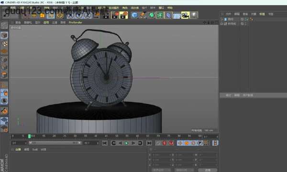
Task: Open the Window menu in the menu bar
Action: [161, 8]
